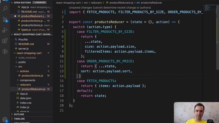Open server.js in the explorer tree
Image resolution: width=219 pixels, height=123 pixels.
tap(24, 49)
